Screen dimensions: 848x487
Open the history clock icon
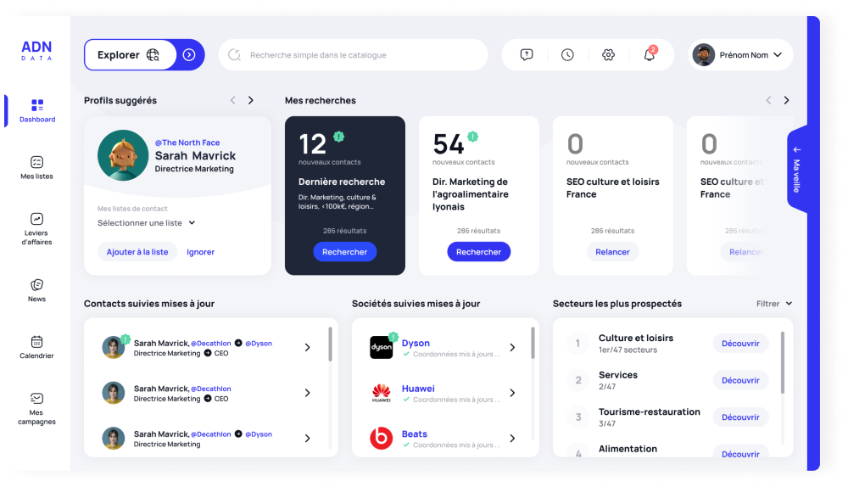[567, 55]
